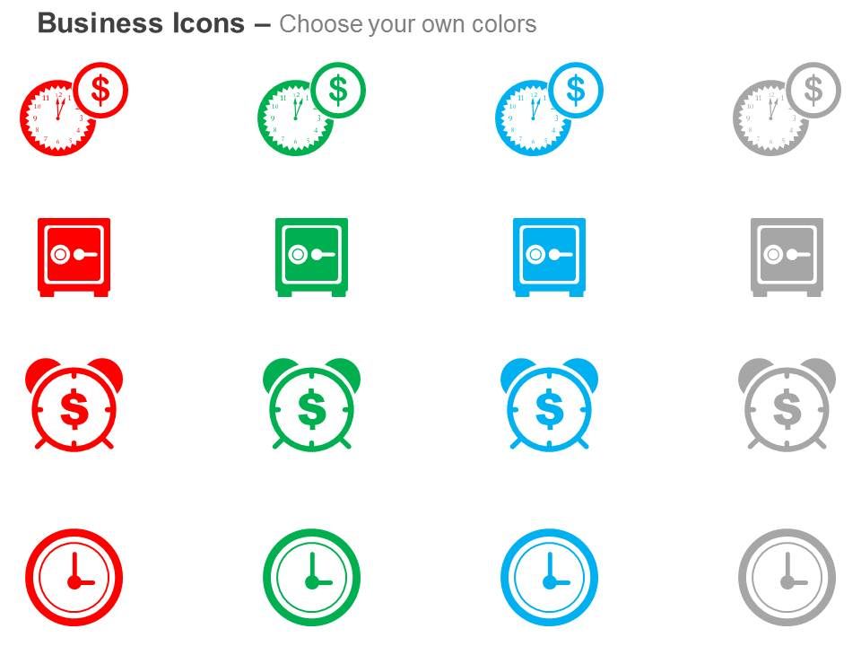Click the 'Business Icons' title text

click(x=141, y=23)
